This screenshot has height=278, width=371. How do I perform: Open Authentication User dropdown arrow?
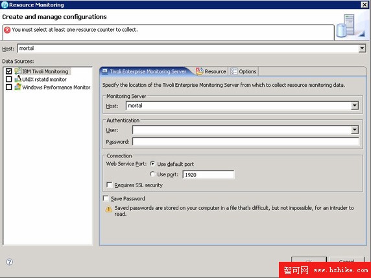click(x=354, y=130)
